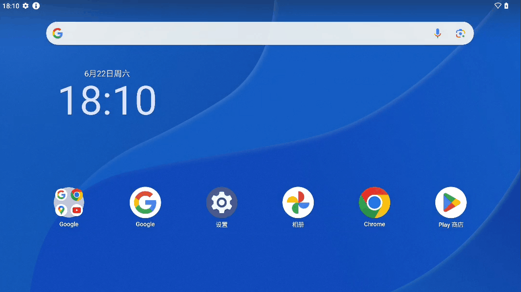Tap the large 18:10 clock widget
Screen dimensions: 521x292
(107, 100)
